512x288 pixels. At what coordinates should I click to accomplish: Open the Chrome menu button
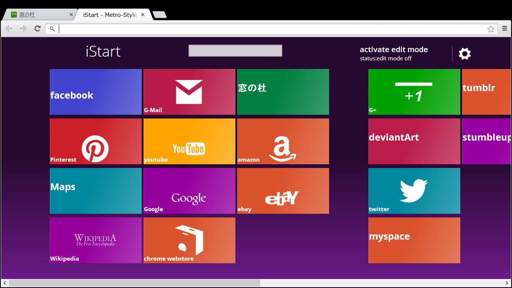pos(504,28)
